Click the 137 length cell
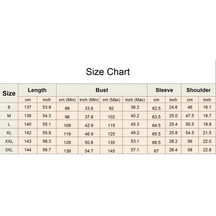 pyautogui.click(x=28, y=107)
